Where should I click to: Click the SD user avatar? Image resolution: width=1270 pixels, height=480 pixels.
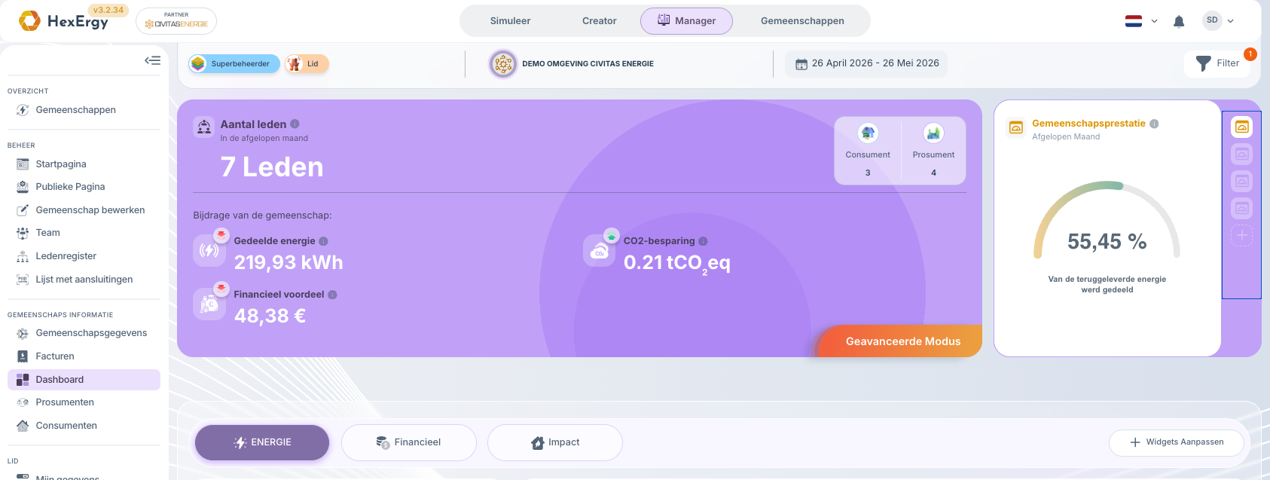(x=1212, y=20)
